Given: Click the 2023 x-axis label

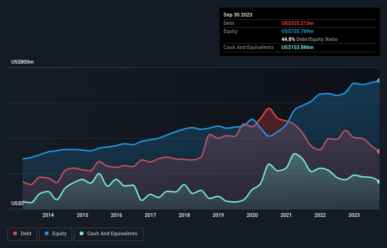Looking at the screenshot, I should [x=354, y=215].
